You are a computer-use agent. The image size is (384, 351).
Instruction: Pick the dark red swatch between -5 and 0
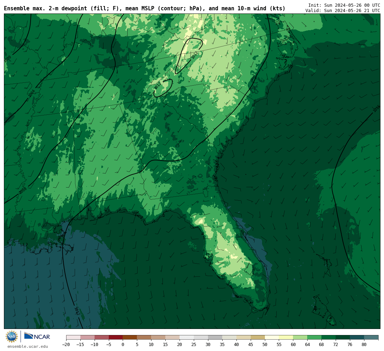(x=116, y=337)
